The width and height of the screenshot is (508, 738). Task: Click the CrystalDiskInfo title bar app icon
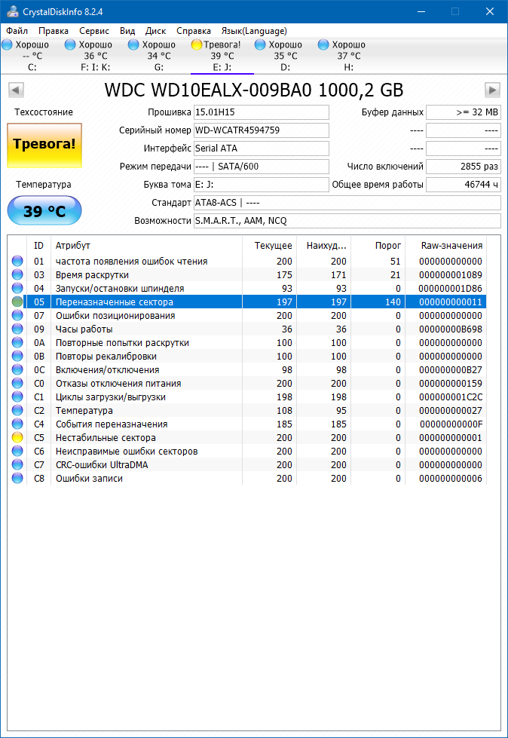(x=12, y=11)
